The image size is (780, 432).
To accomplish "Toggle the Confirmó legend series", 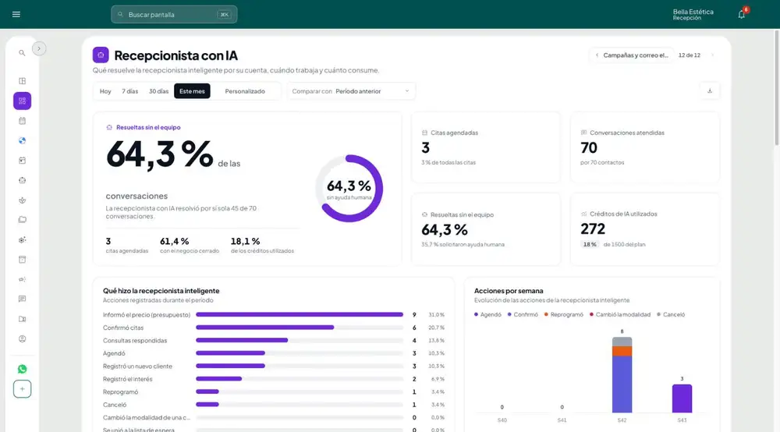I will coord(523,315).
